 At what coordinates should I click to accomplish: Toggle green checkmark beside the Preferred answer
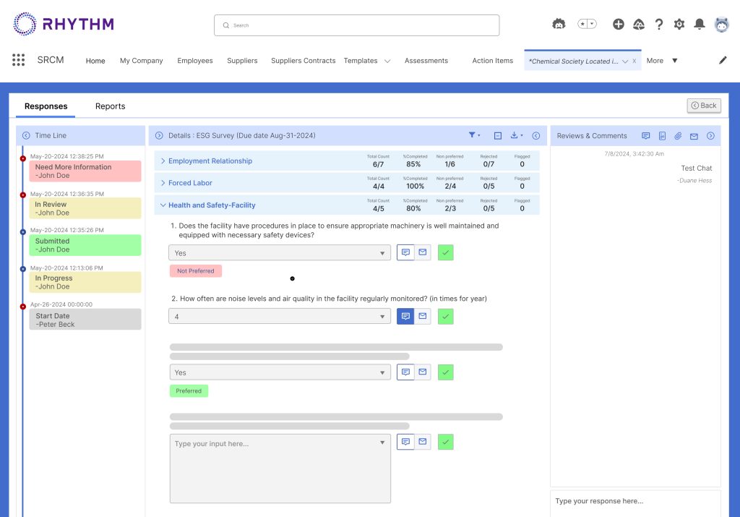[446, 372]
